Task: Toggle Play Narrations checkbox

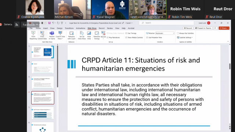Action: click(x=108, y=38)
